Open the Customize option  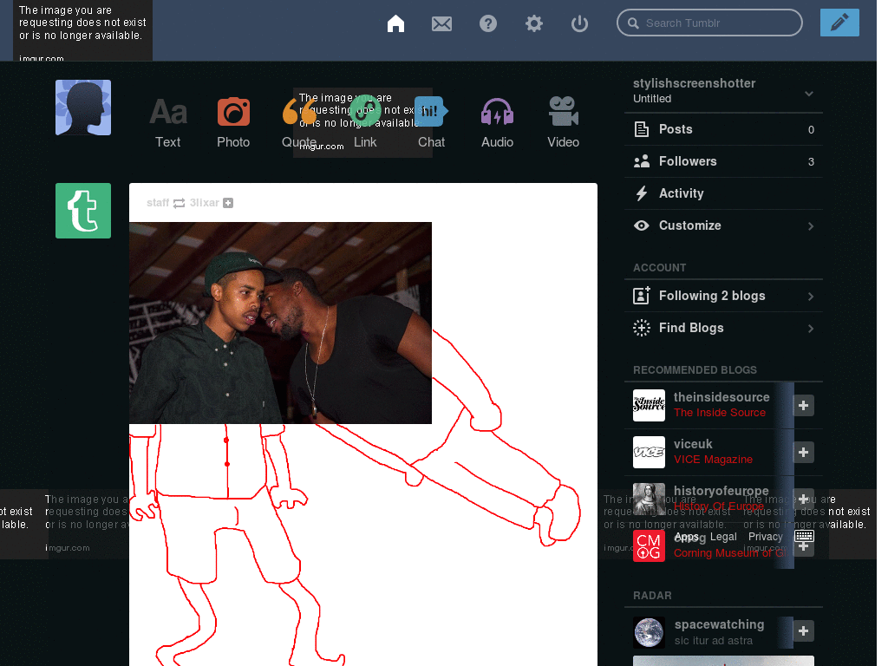point(723,225)
